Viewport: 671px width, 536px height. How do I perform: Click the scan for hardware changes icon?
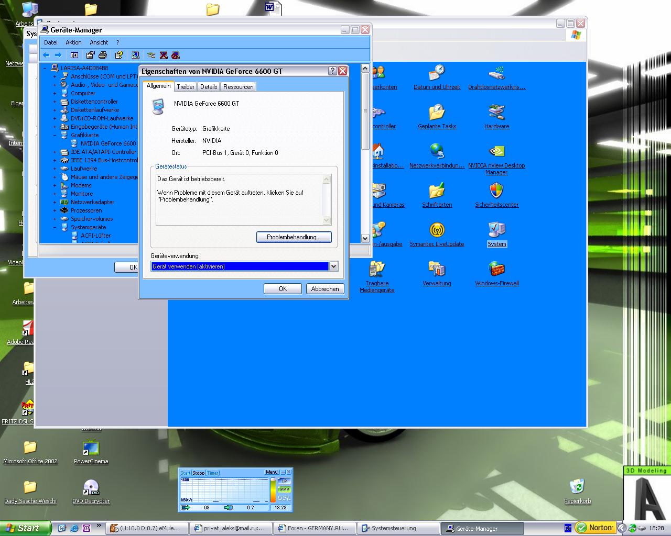click(x=135, y=55)
